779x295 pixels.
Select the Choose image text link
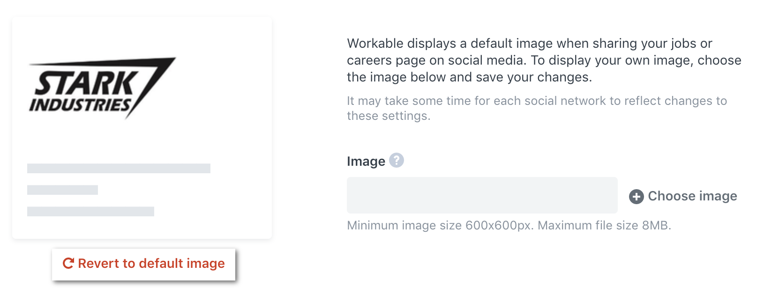692,196
